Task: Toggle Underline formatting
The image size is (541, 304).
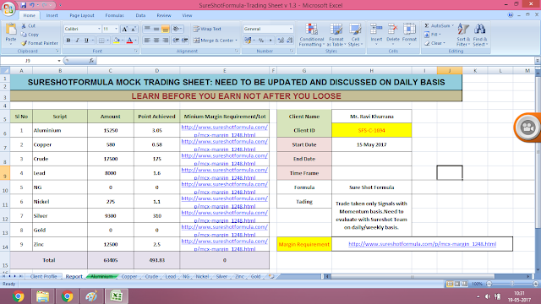Action: coord(86,41)
